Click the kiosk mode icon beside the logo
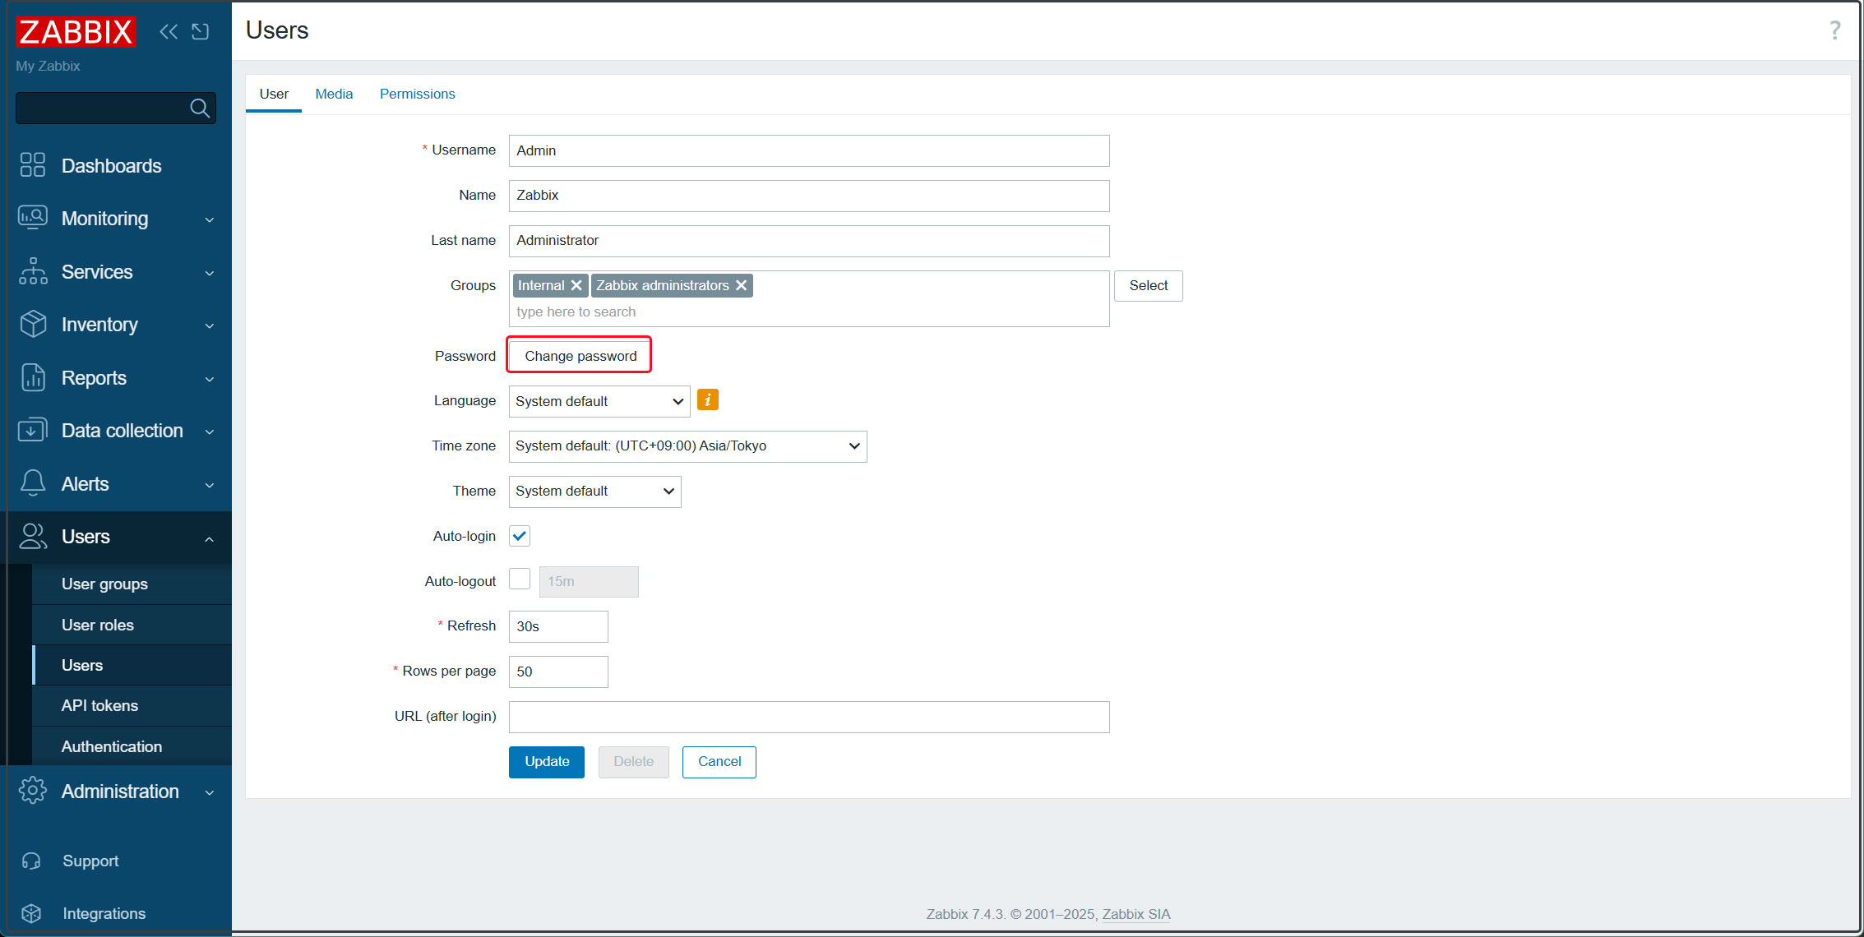 (x=201, y=31)
